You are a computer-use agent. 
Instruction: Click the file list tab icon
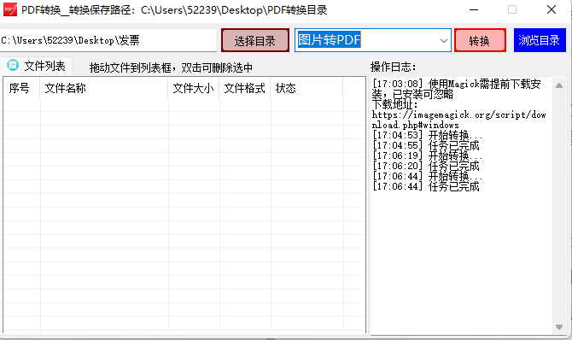pos(13,66)
